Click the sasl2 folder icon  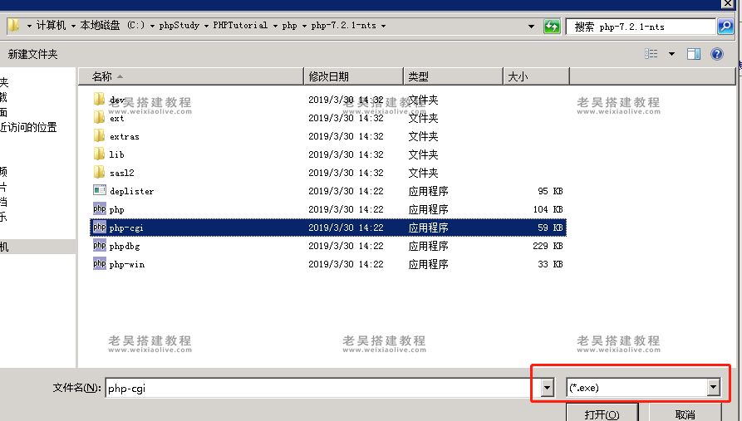tap(99, 173)
